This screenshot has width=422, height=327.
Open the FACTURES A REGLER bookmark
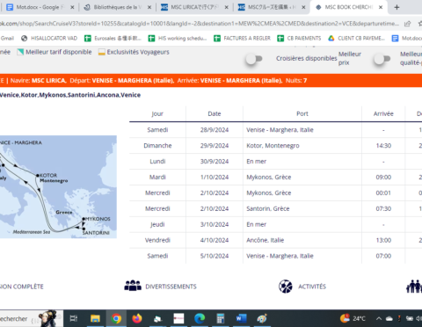(243, 38)
